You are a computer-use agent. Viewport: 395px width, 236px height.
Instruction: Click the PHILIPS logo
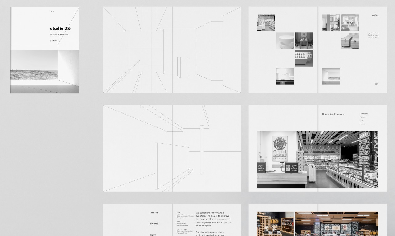click(x=154, y=213)
